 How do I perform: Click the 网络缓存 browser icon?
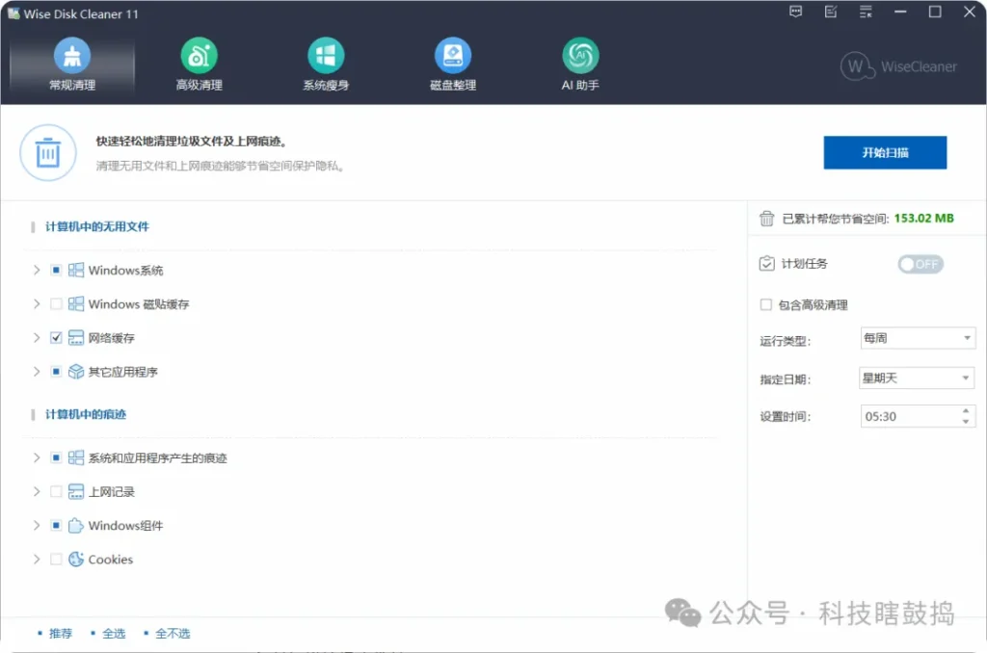point(75,338)
